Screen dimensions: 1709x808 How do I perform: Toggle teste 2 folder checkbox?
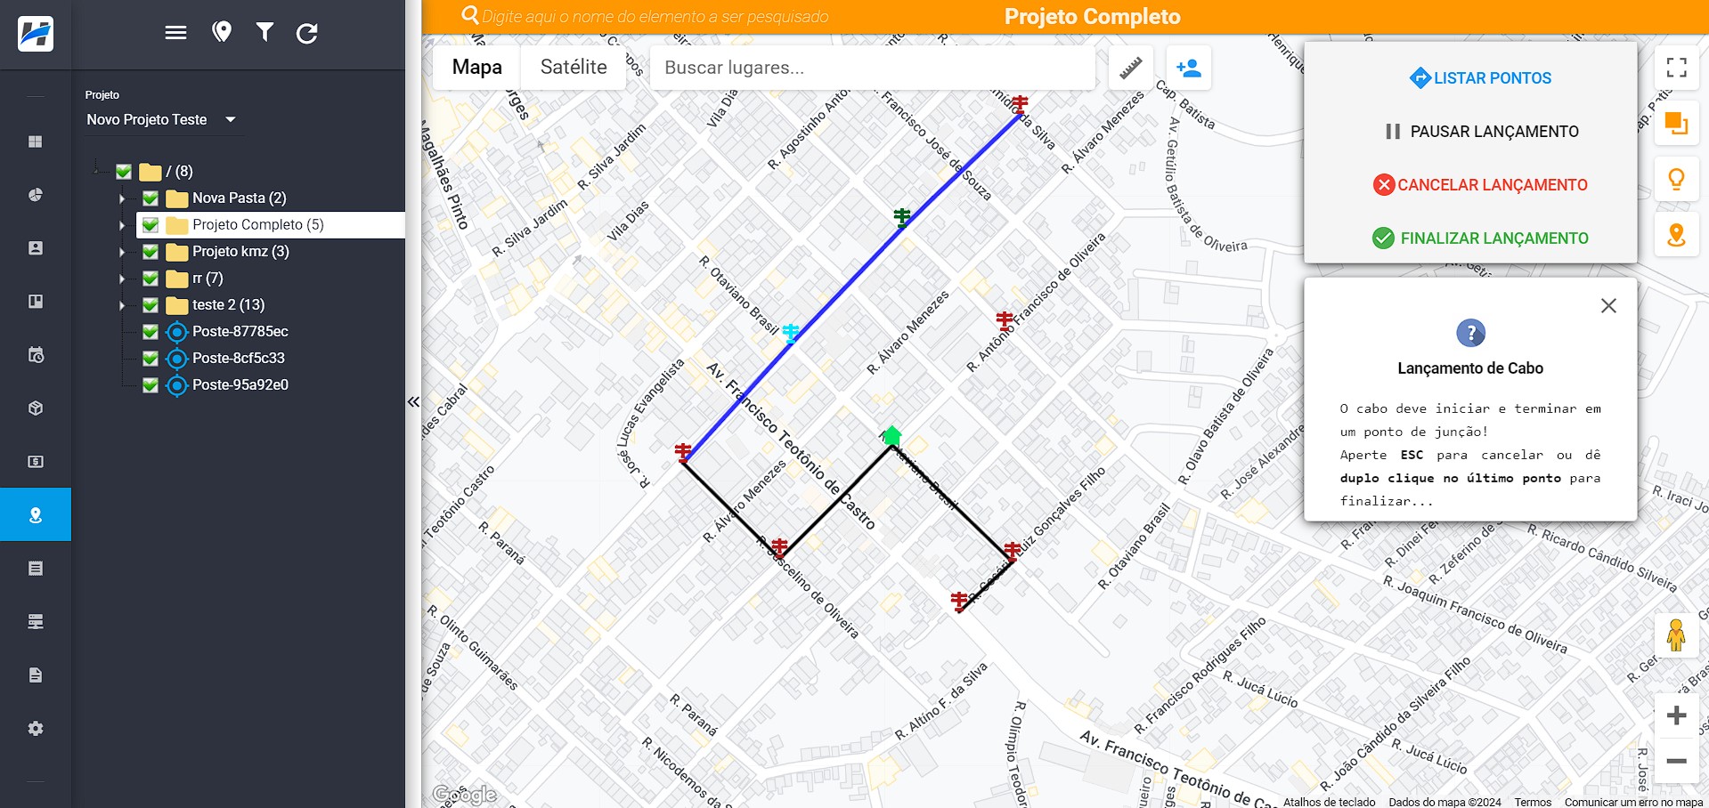tap(151, 305)
